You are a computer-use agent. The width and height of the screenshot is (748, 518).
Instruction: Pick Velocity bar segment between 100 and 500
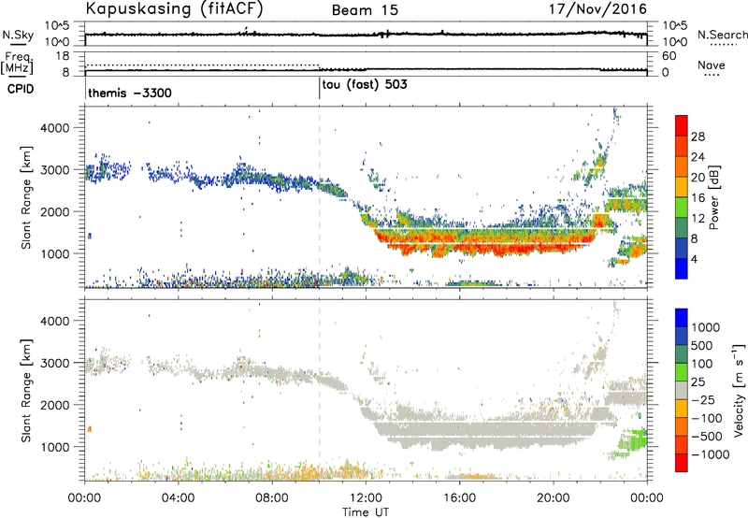(x=682, y=354)
